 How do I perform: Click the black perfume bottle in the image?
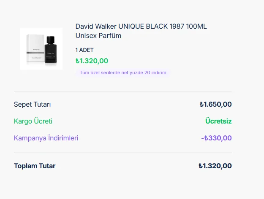coord(51,51)
